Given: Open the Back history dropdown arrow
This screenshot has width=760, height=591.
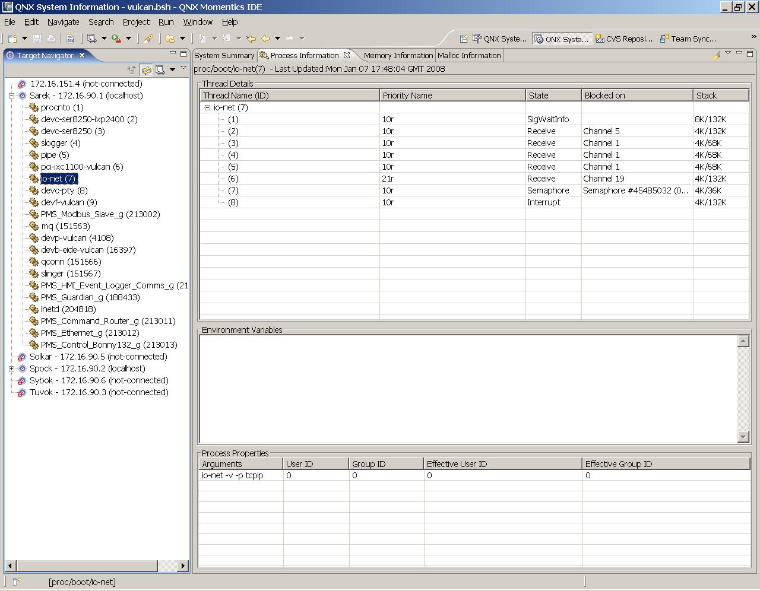Looking at the screenshot, I should tap(277, 39).
